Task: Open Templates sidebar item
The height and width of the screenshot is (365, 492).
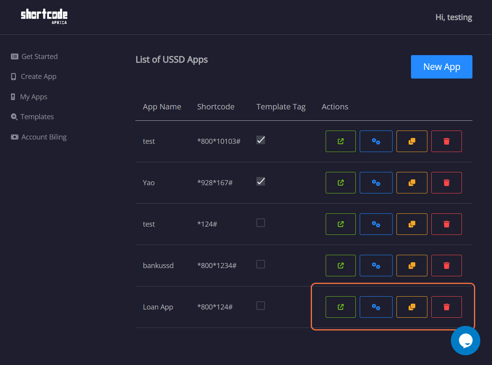Action: click(x=32, y=116)
